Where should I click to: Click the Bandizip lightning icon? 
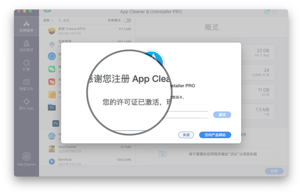52,161
